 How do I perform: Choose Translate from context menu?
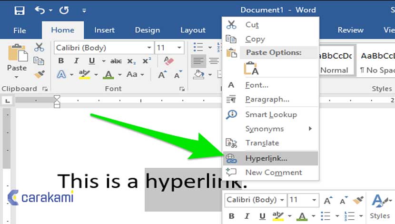pos(271,143)
